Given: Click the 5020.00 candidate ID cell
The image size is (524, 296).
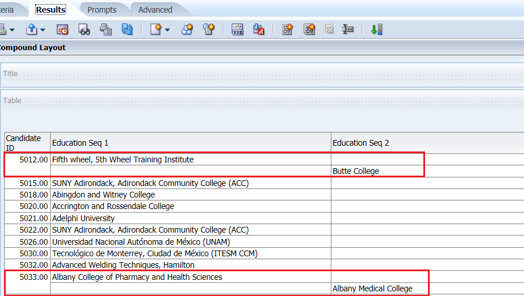Looking at the screenshot, I should (28, 206).
